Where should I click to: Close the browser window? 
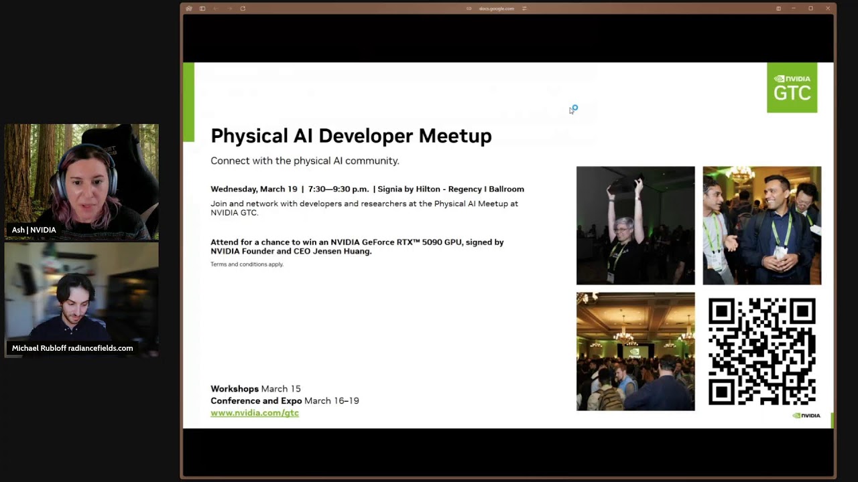[x=828, y=9]
